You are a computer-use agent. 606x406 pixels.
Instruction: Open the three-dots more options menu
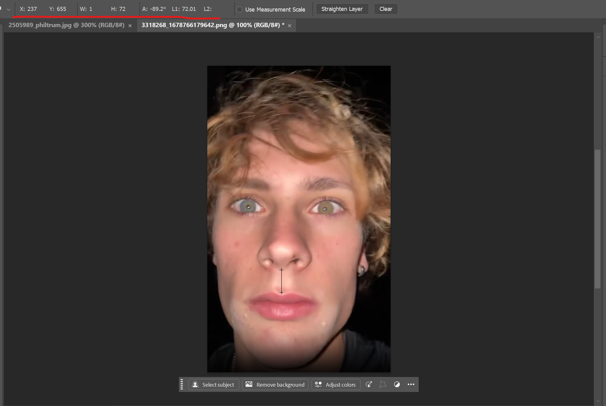click(x=411, y=384)
